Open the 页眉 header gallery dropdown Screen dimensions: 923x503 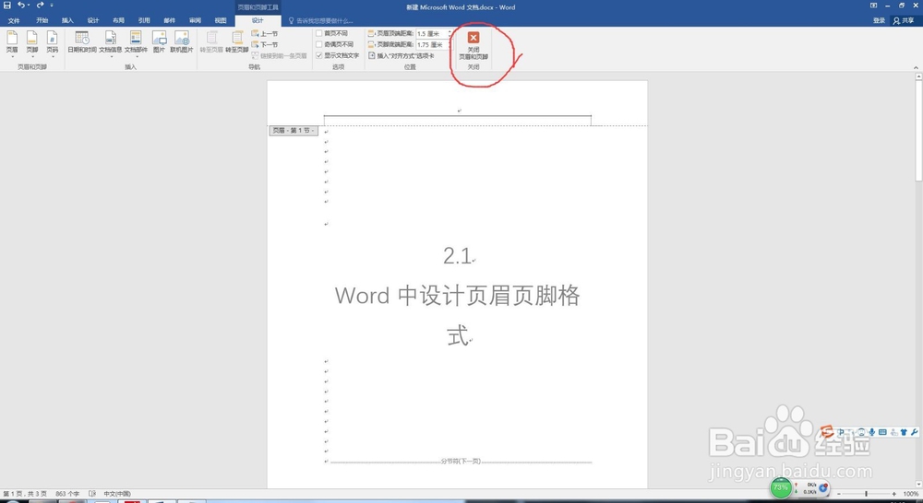tap(12, 42)
